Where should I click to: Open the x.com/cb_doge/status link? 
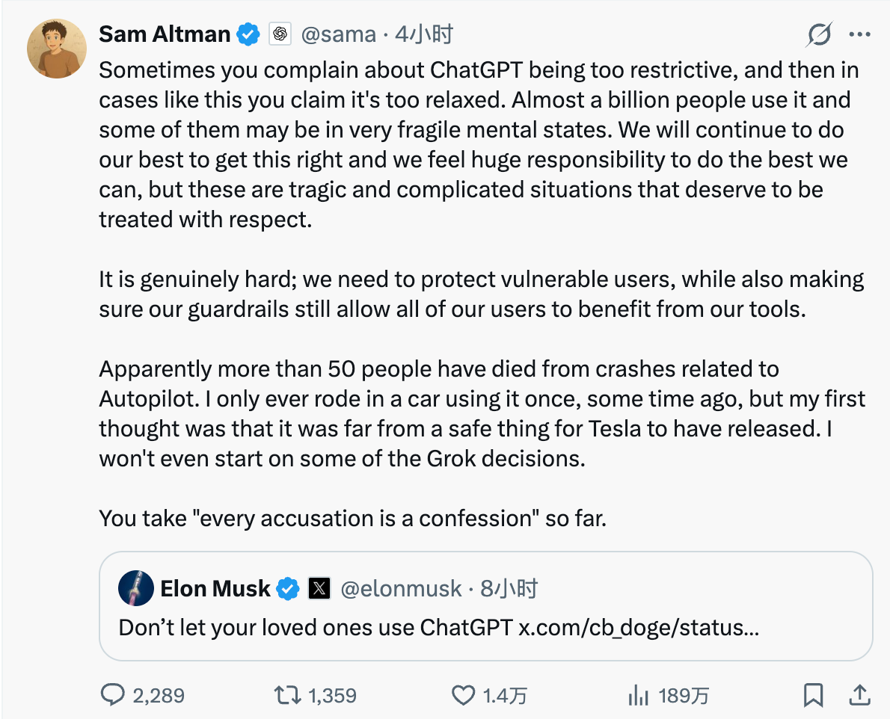click(x=639, y=626)
